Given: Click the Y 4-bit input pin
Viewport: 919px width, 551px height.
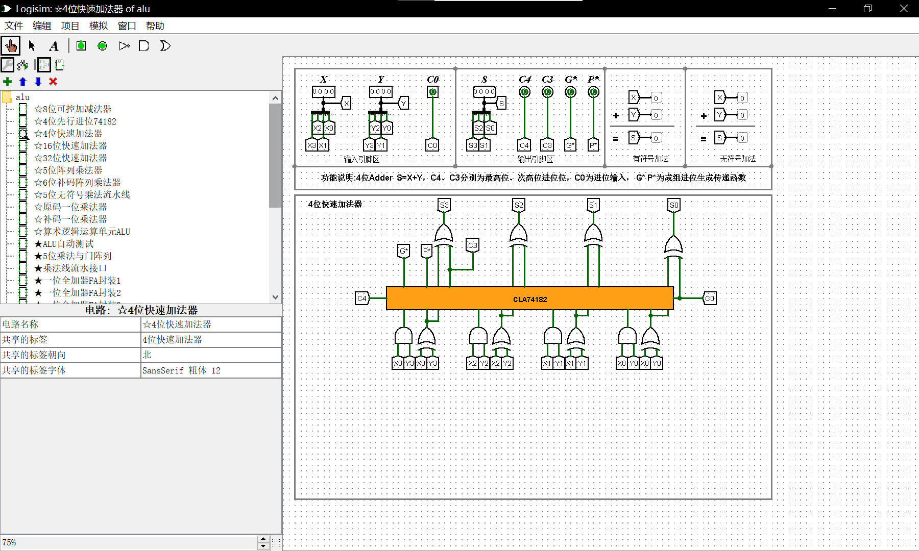Looking at the screenshot, I should 381,92.
